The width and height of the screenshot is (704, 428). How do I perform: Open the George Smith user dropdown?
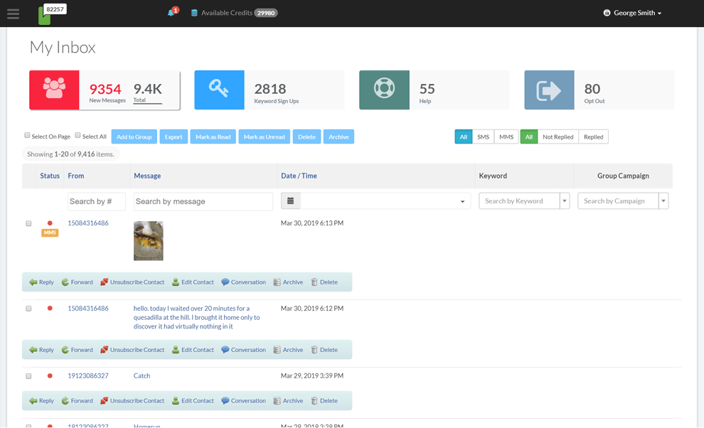pyautogui.click(x=632, y=13)
